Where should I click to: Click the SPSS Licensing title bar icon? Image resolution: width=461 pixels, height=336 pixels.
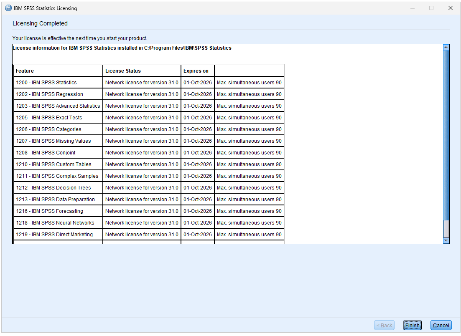[8, 8]
